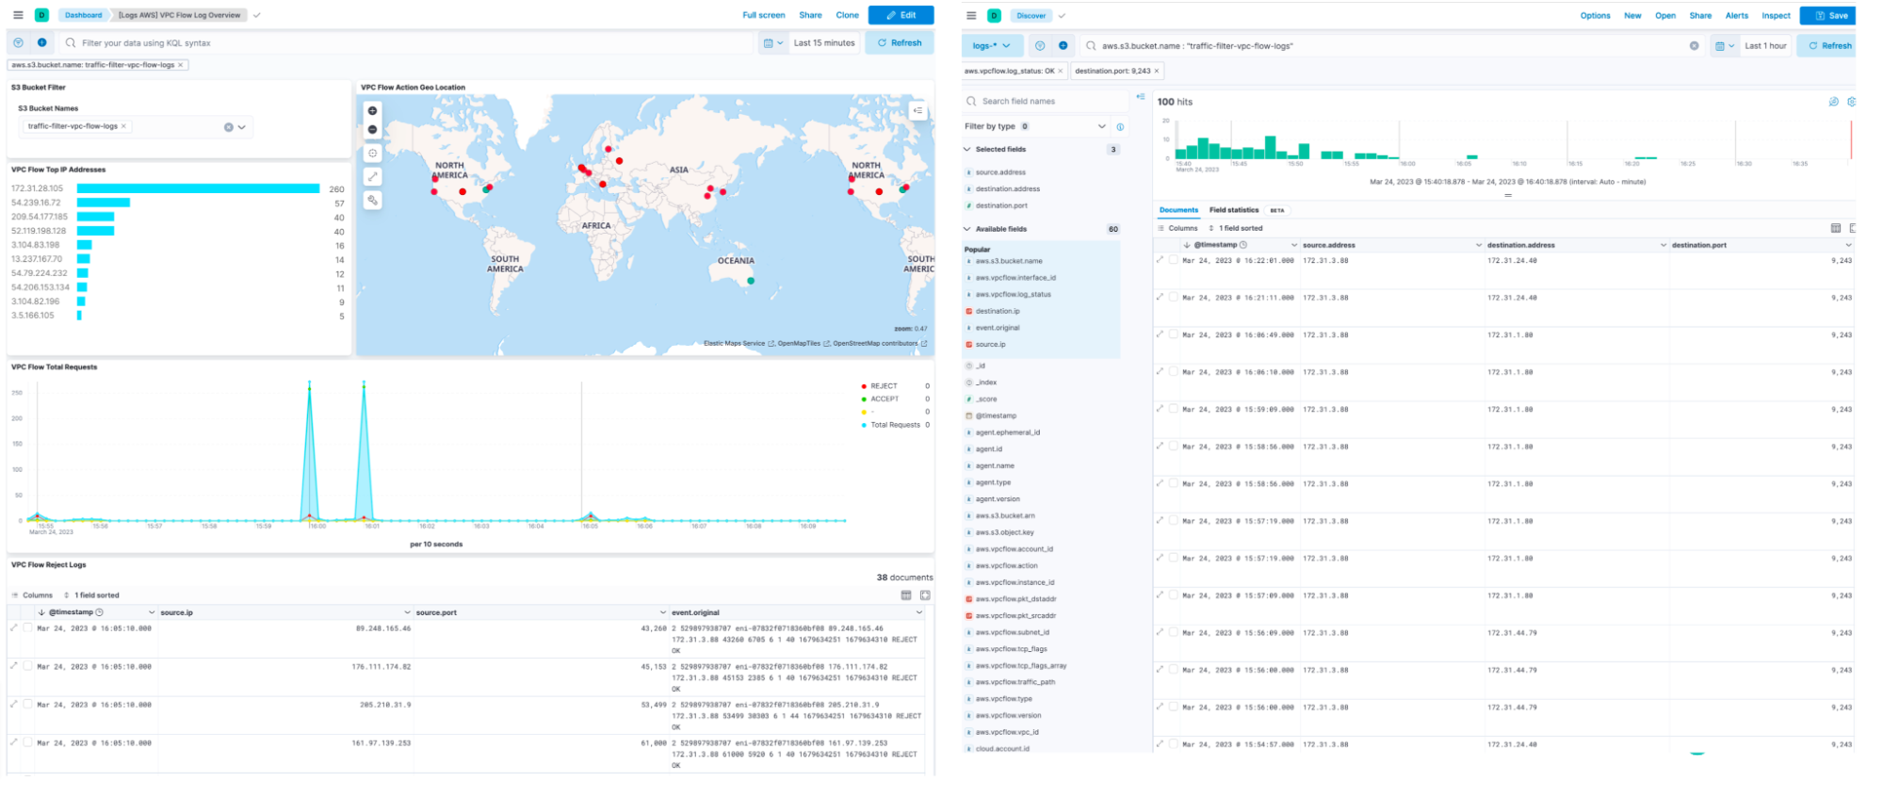Image resolution: width=1883 pixels, height=798 pixels.
Task: Open the display options icon in the Discover table
Action: [1835, 228]
